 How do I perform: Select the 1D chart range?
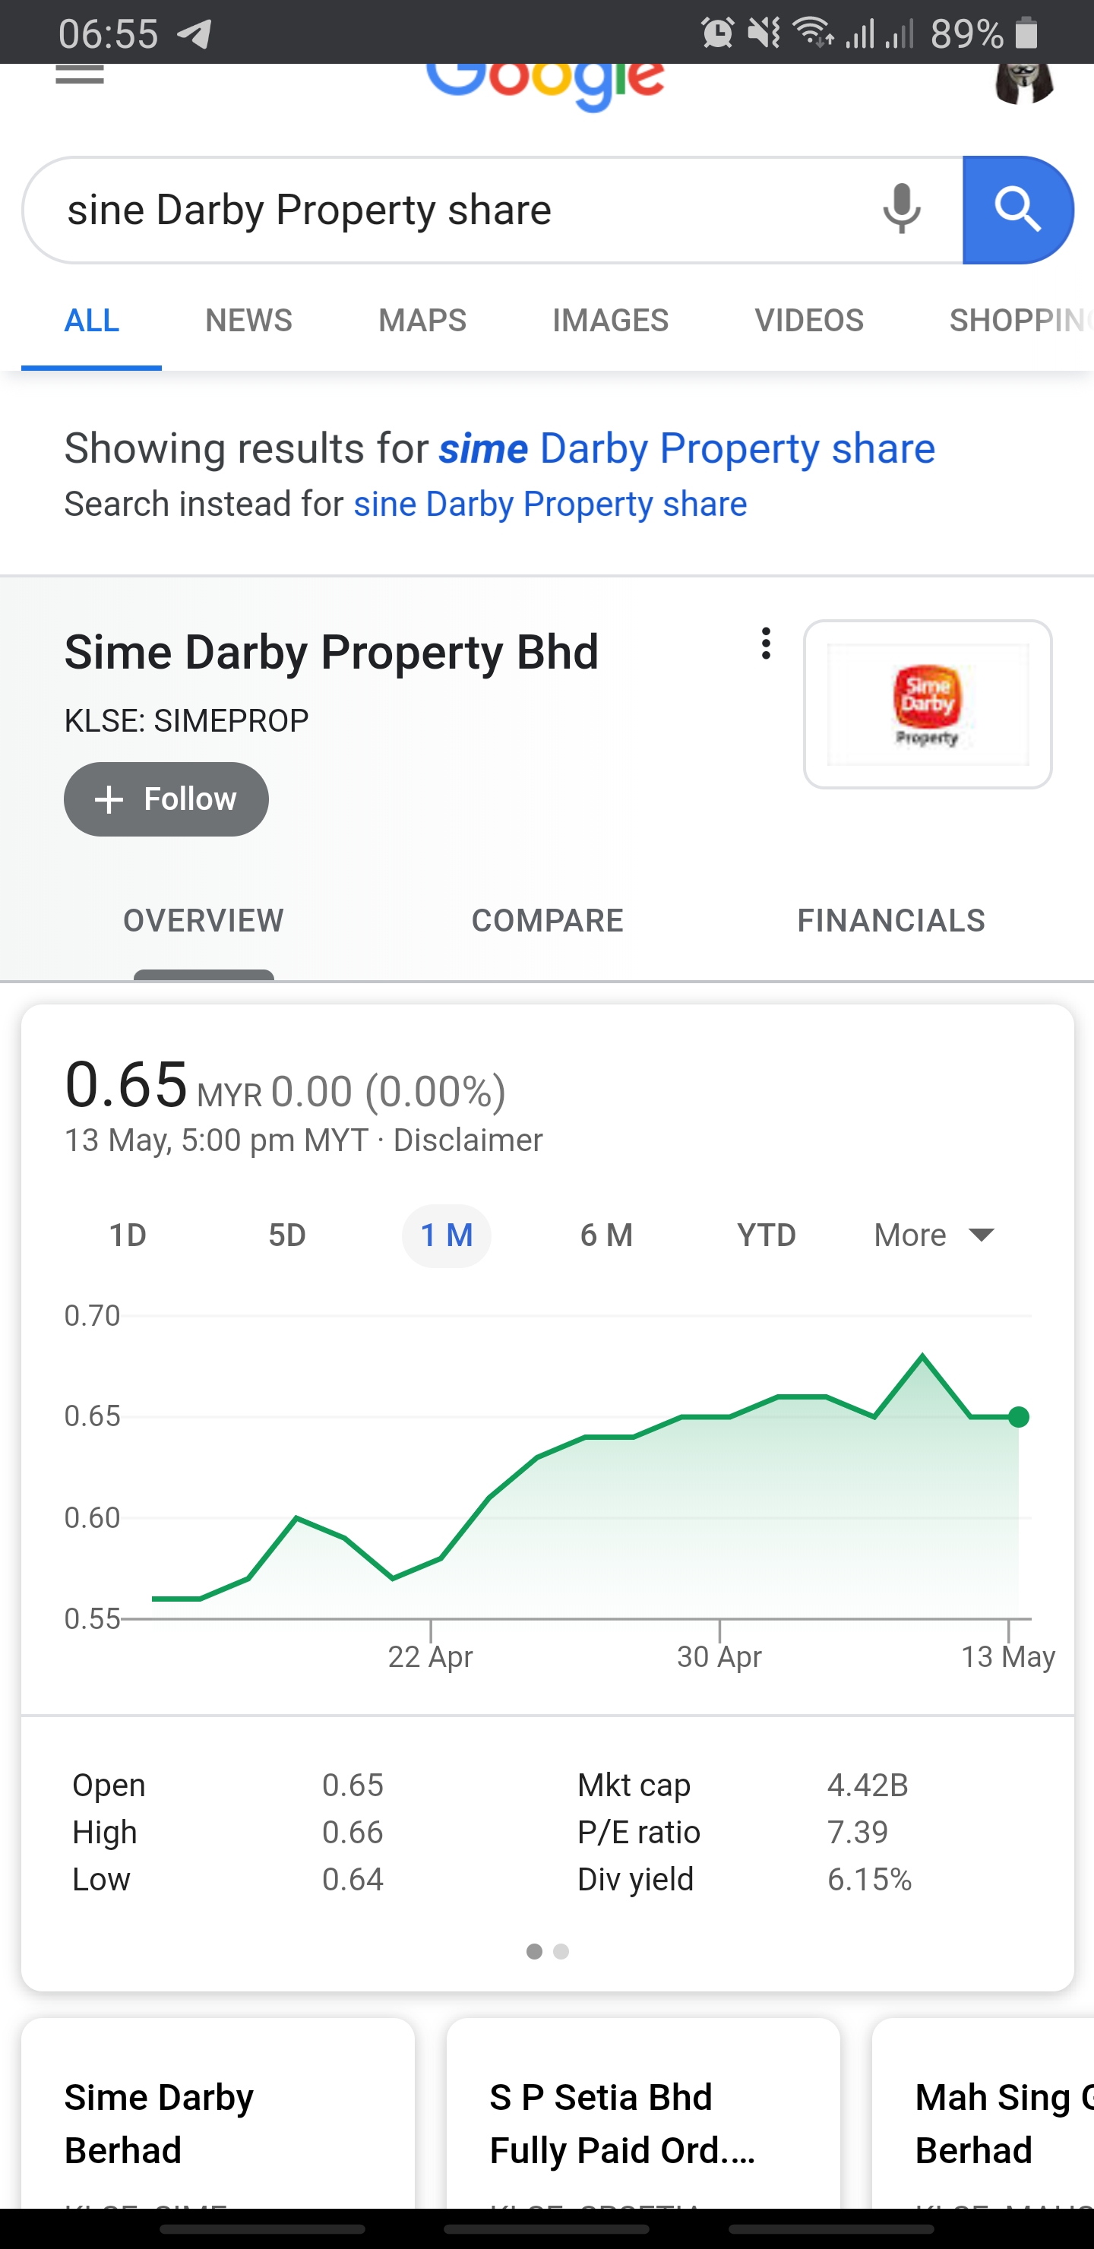128,1235
